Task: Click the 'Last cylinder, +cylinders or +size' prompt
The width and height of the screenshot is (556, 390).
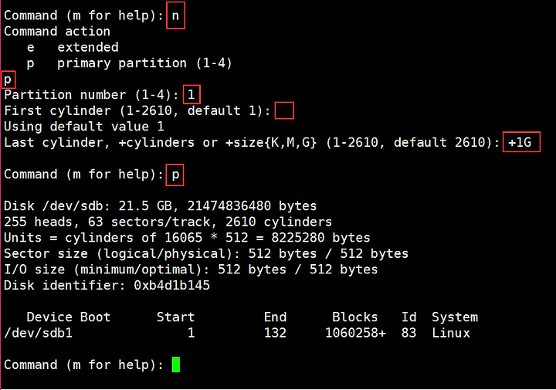Action: [x=252, y=143]
